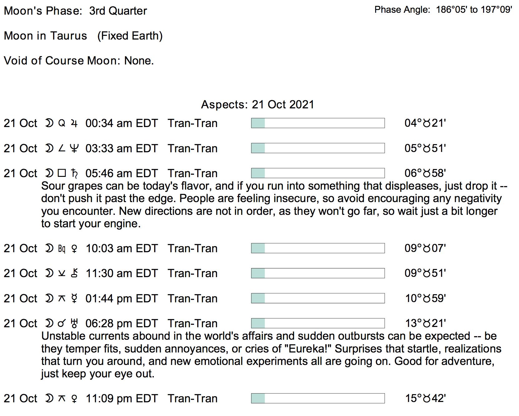Click the Mercury glyph in the 01:44 pm row
Viewport: 519px width, 416px height.
click(x=74, y=298)
